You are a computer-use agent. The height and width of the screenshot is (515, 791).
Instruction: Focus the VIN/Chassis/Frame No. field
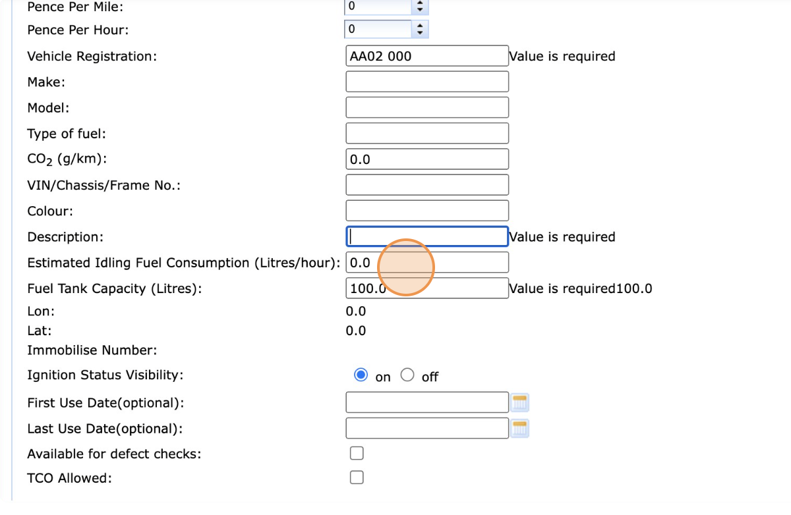426,184
